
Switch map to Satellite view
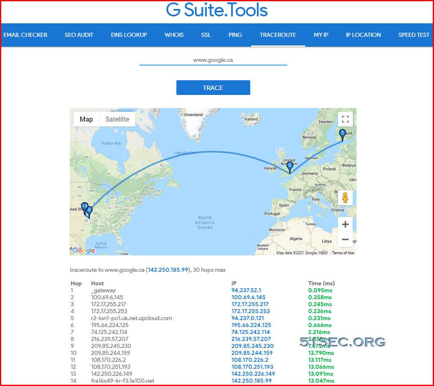(117, 119)
